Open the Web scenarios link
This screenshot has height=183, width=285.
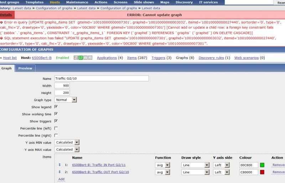click(247, 58)
